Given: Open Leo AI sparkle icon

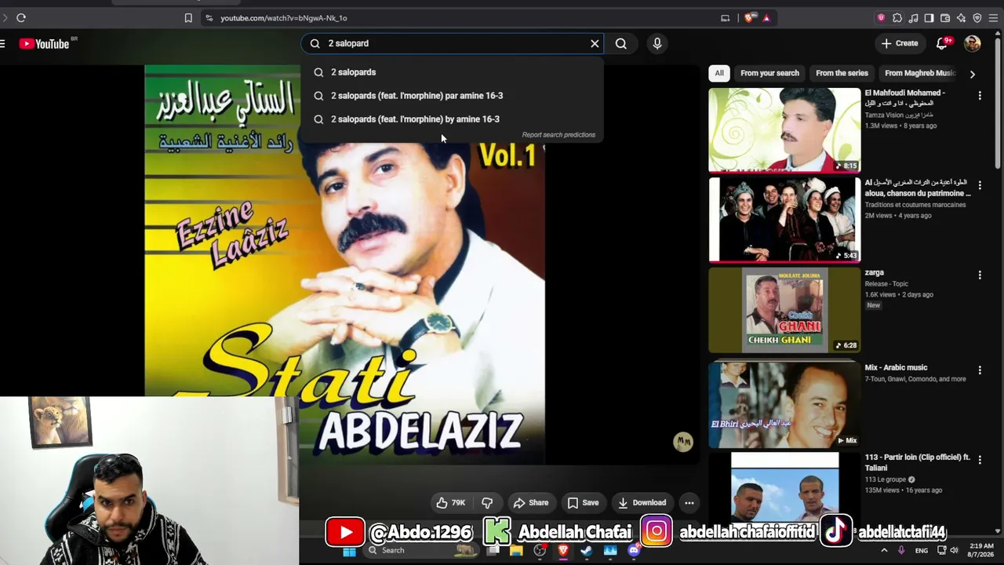Looking at the screenshot, I should coord(961,18).
